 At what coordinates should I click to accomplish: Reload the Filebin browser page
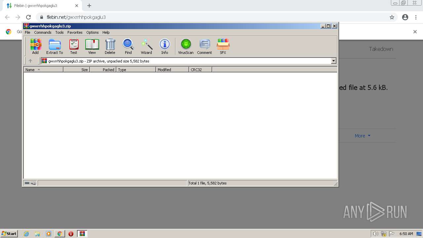[x=28, y=17]
